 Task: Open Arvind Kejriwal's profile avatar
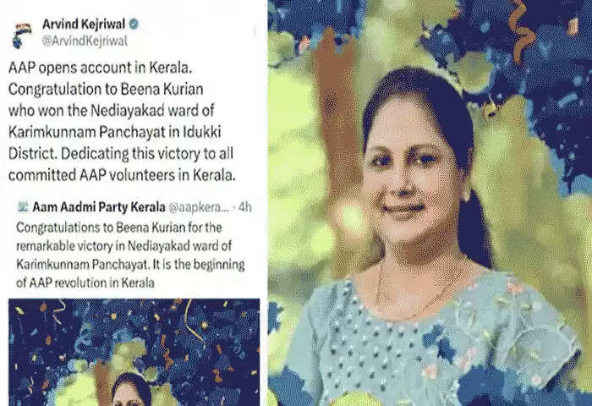21,36
